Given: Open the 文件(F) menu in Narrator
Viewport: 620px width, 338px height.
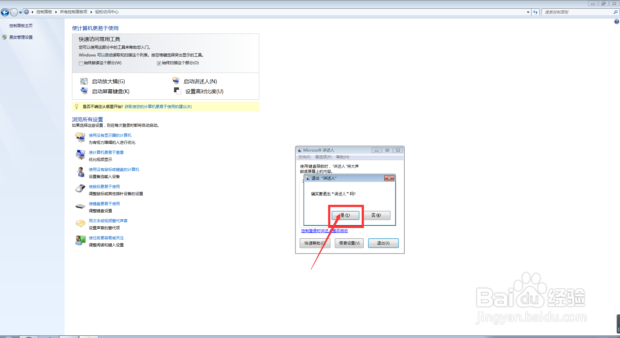Looking at the screenshot, I should tap(304, 157).
